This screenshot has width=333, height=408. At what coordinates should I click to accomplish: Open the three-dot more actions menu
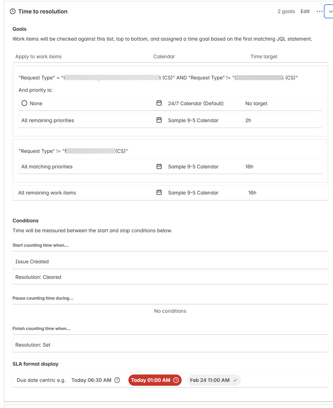(x=320, y=11)
